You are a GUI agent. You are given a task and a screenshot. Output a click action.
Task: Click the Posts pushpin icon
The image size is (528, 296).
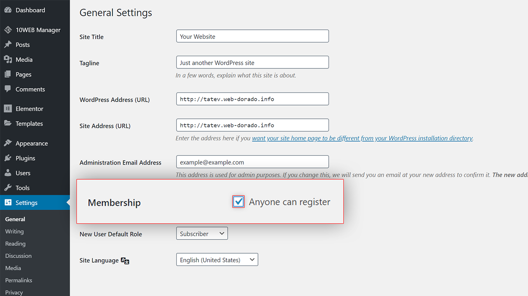8,44
